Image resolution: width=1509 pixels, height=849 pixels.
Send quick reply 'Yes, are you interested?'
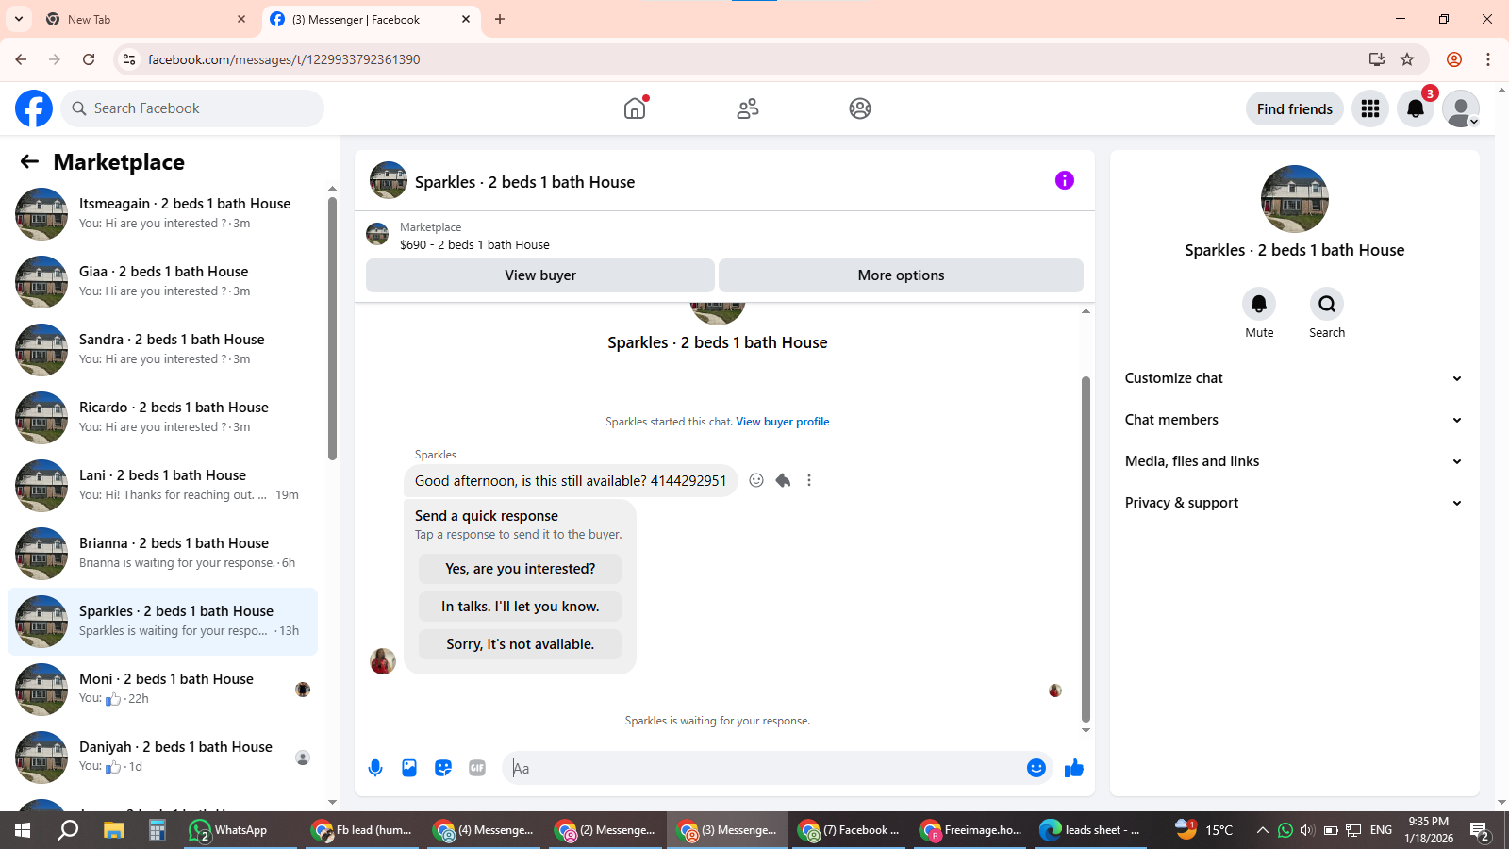pyautogui.click(x=520, y=569)
